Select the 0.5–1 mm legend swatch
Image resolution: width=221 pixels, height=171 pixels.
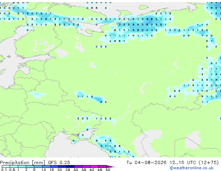click(x=14, y=166)
